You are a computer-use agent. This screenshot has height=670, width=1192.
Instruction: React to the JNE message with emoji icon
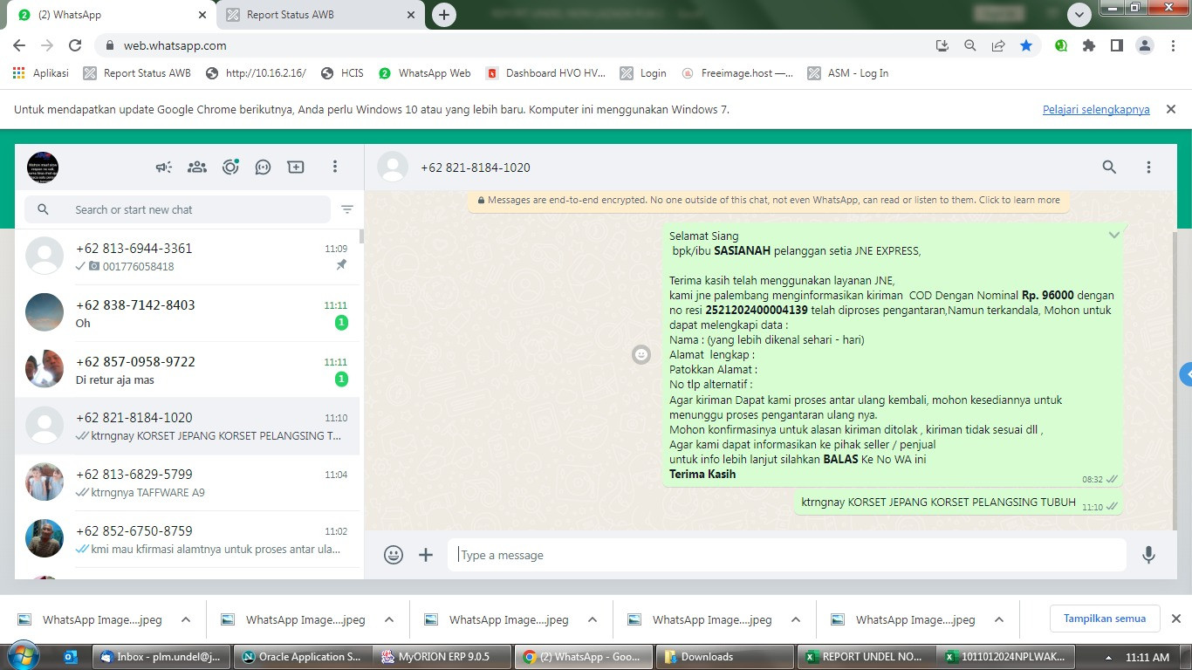641,354
